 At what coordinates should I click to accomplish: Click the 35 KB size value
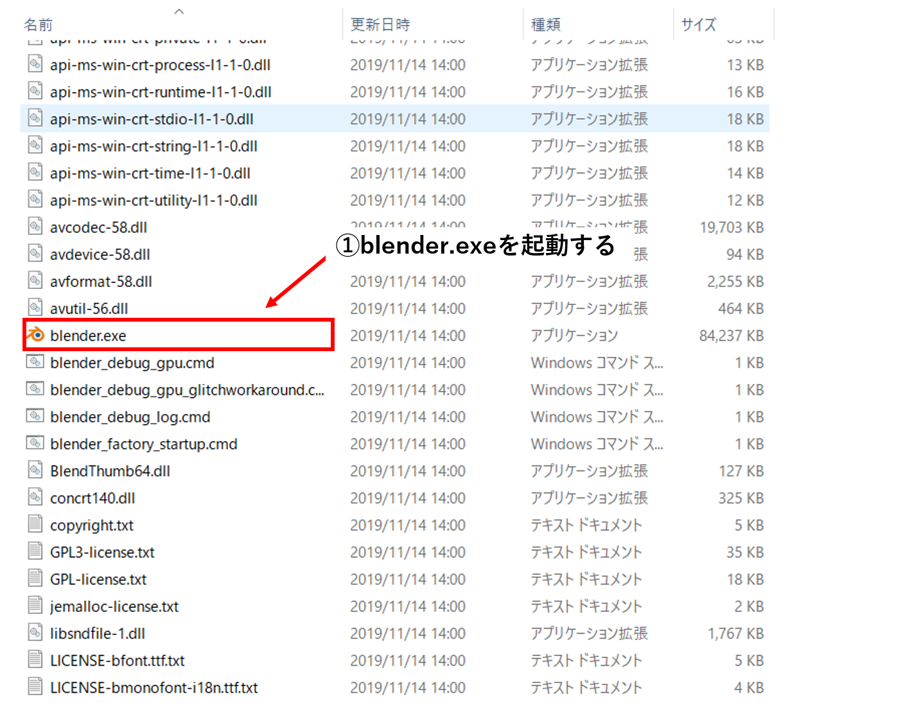(x=745, y=552)
